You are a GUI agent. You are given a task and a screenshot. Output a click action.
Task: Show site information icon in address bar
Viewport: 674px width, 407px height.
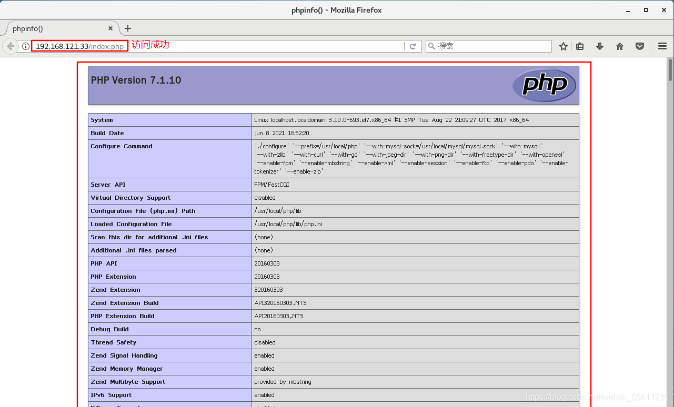25,46
